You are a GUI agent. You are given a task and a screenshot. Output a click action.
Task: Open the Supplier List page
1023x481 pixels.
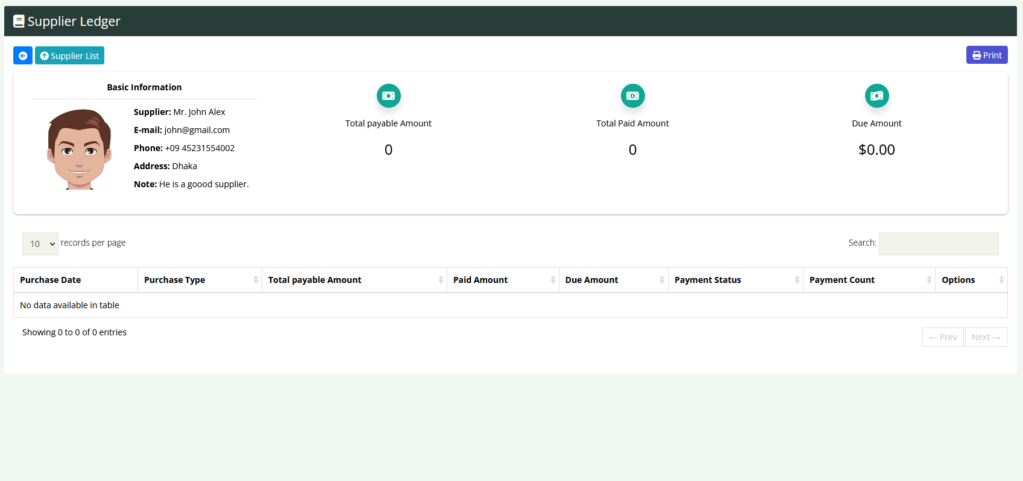tap(69, 56)
